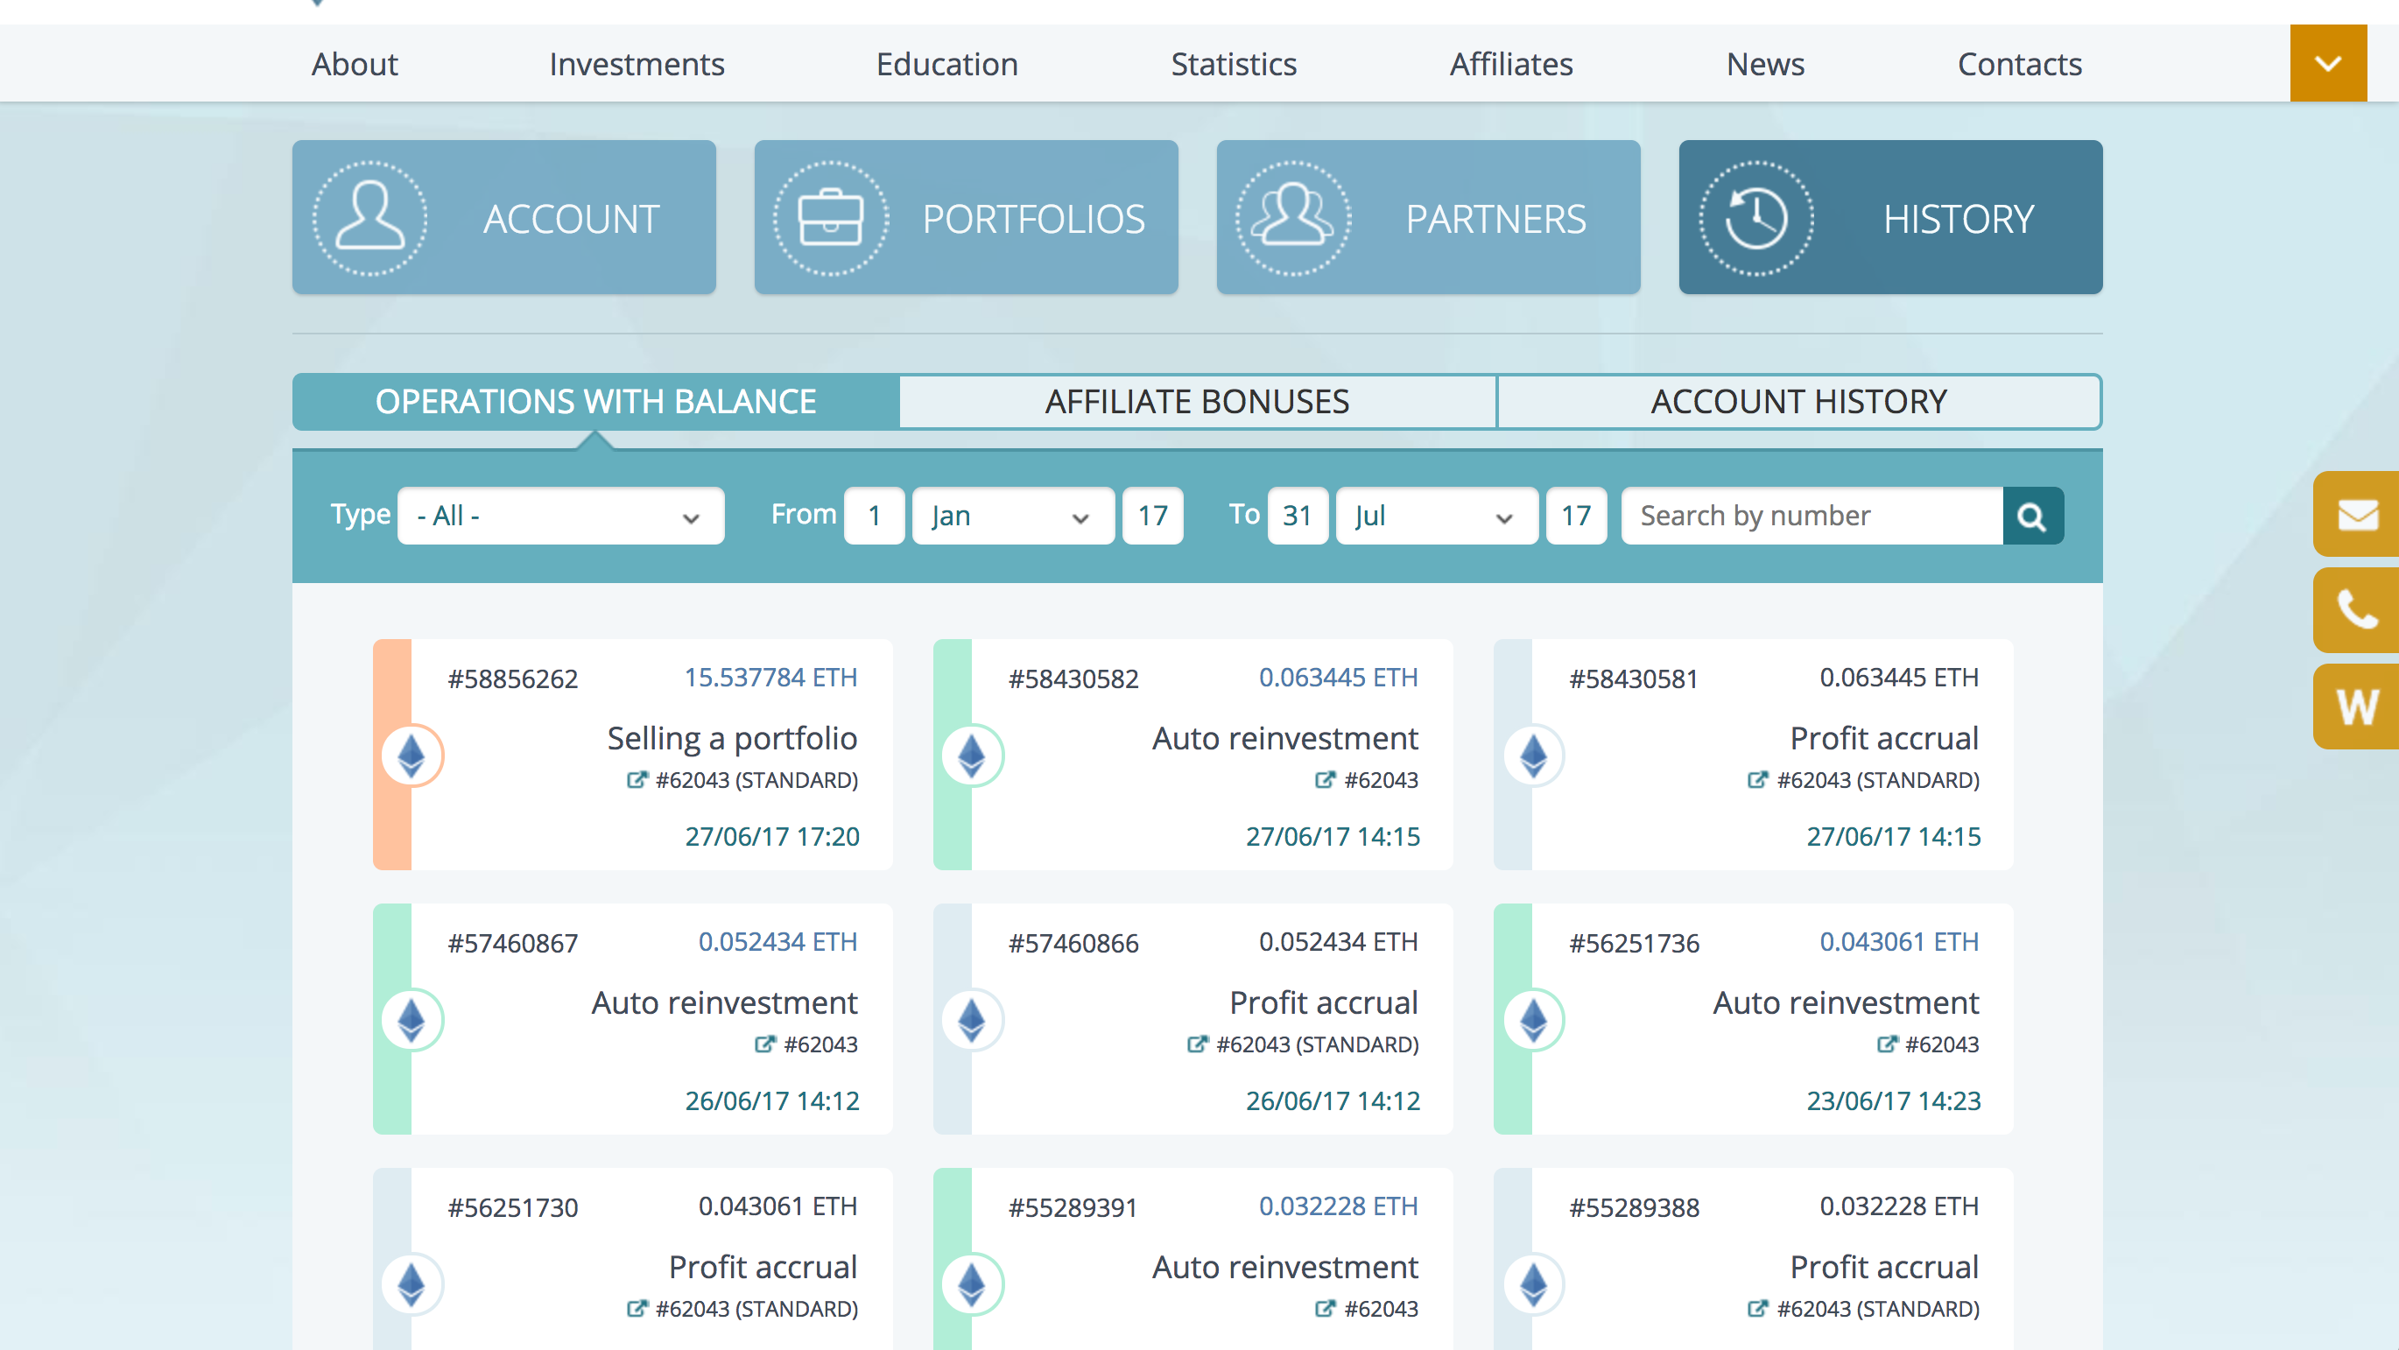Open the Contacts menu item

[x=2020, y=63]
